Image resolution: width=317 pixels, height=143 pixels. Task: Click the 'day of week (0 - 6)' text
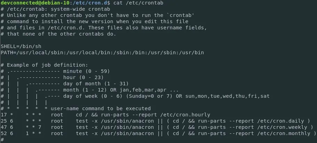click(x=93, y=96)
